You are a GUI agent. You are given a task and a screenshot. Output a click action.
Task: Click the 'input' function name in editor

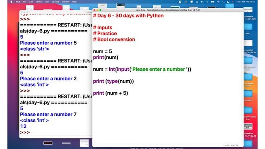pos(123,69)
